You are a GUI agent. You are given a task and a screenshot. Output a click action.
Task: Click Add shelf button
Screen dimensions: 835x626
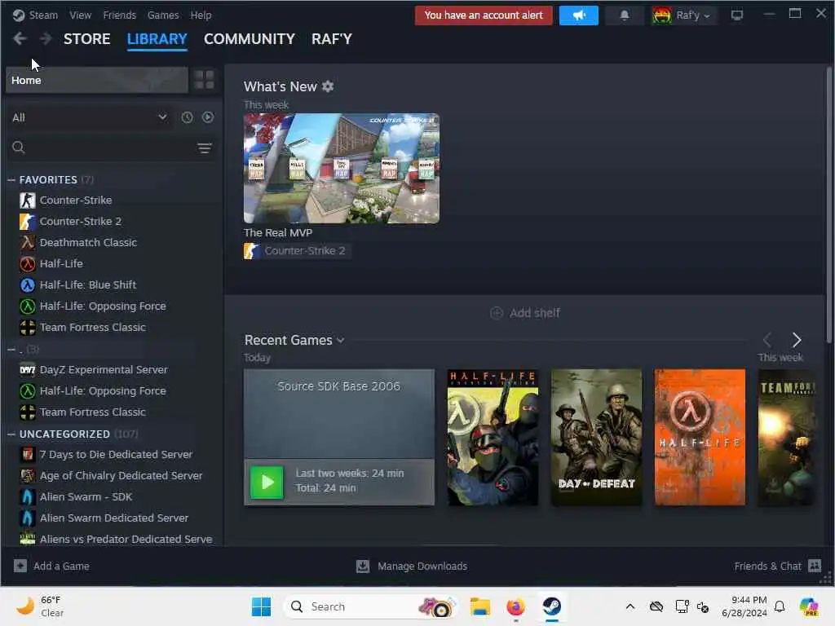pyautogui.click(x=525, y=313)
